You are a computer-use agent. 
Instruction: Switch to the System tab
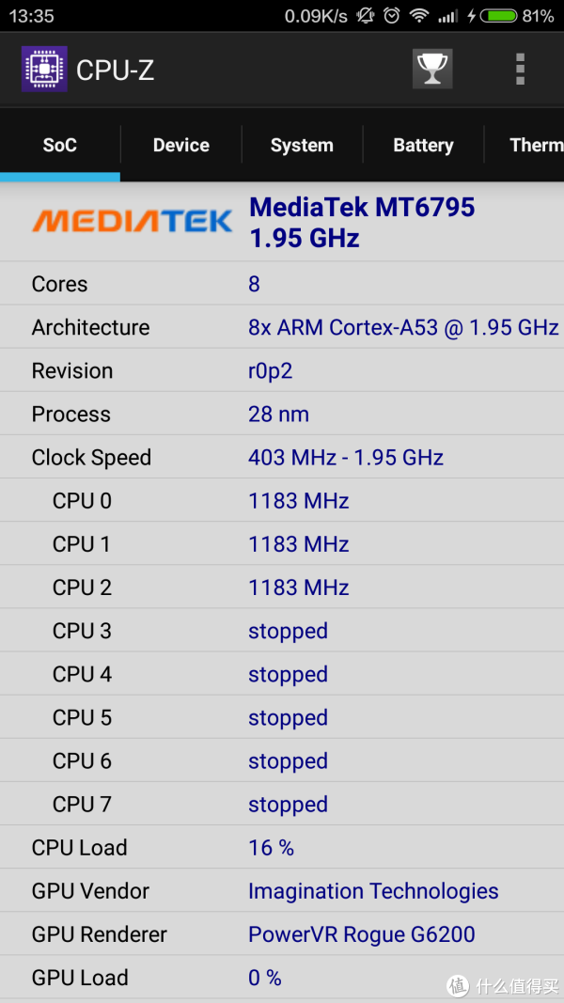(x=302, y=145)
